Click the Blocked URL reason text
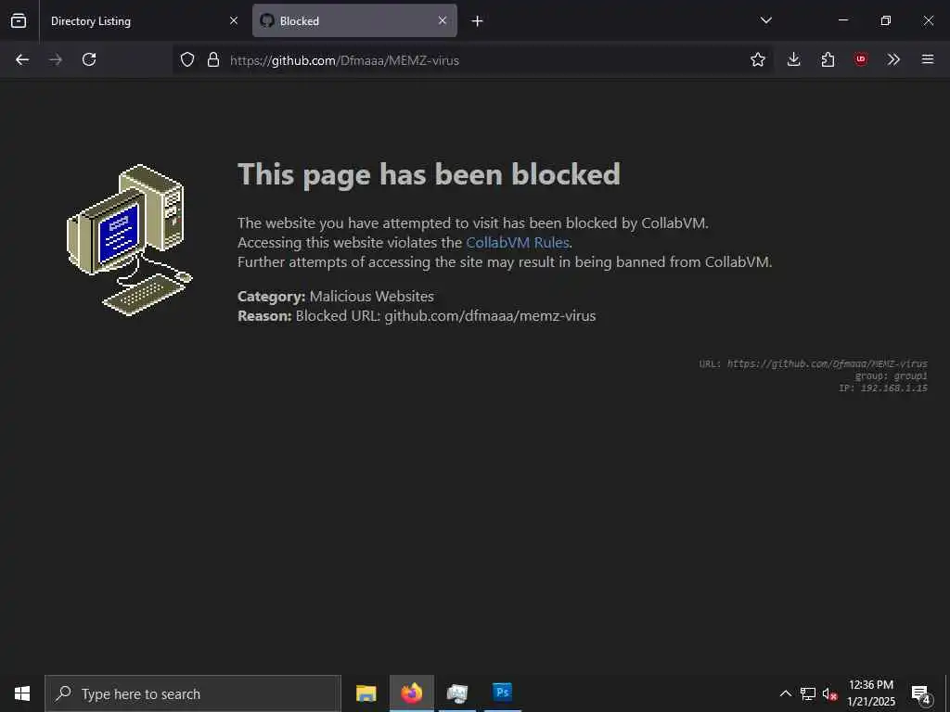 [417, 316]
